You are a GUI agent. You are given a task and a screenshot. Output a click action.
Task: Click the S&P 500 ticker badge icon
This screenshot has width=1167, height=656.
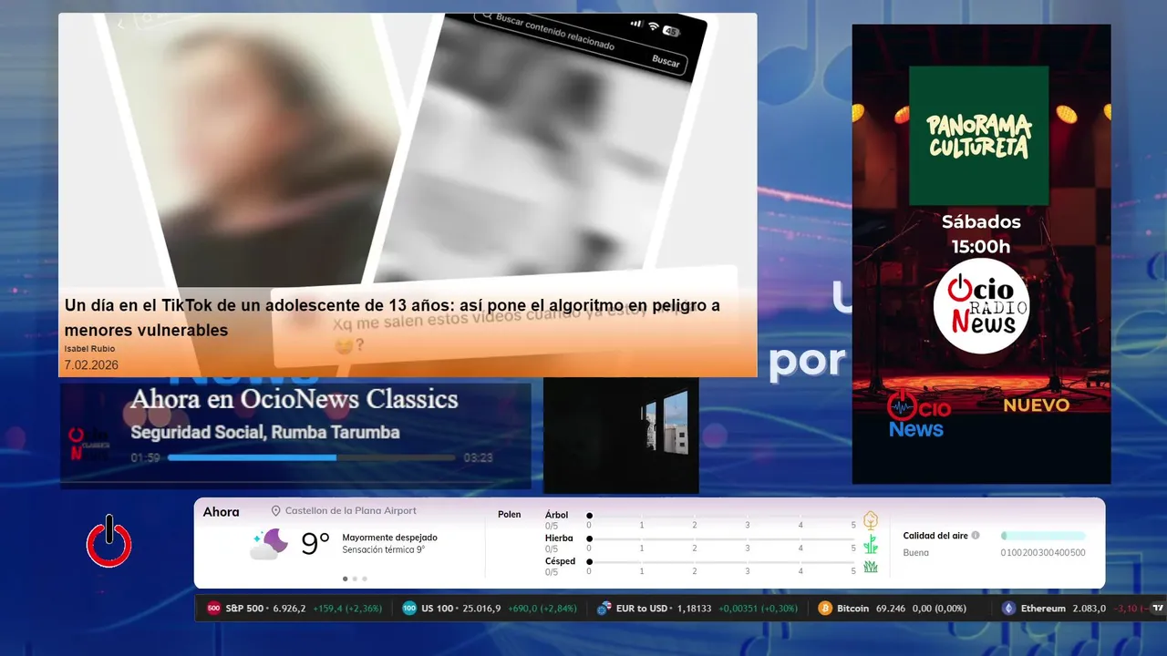pos(213,608)
